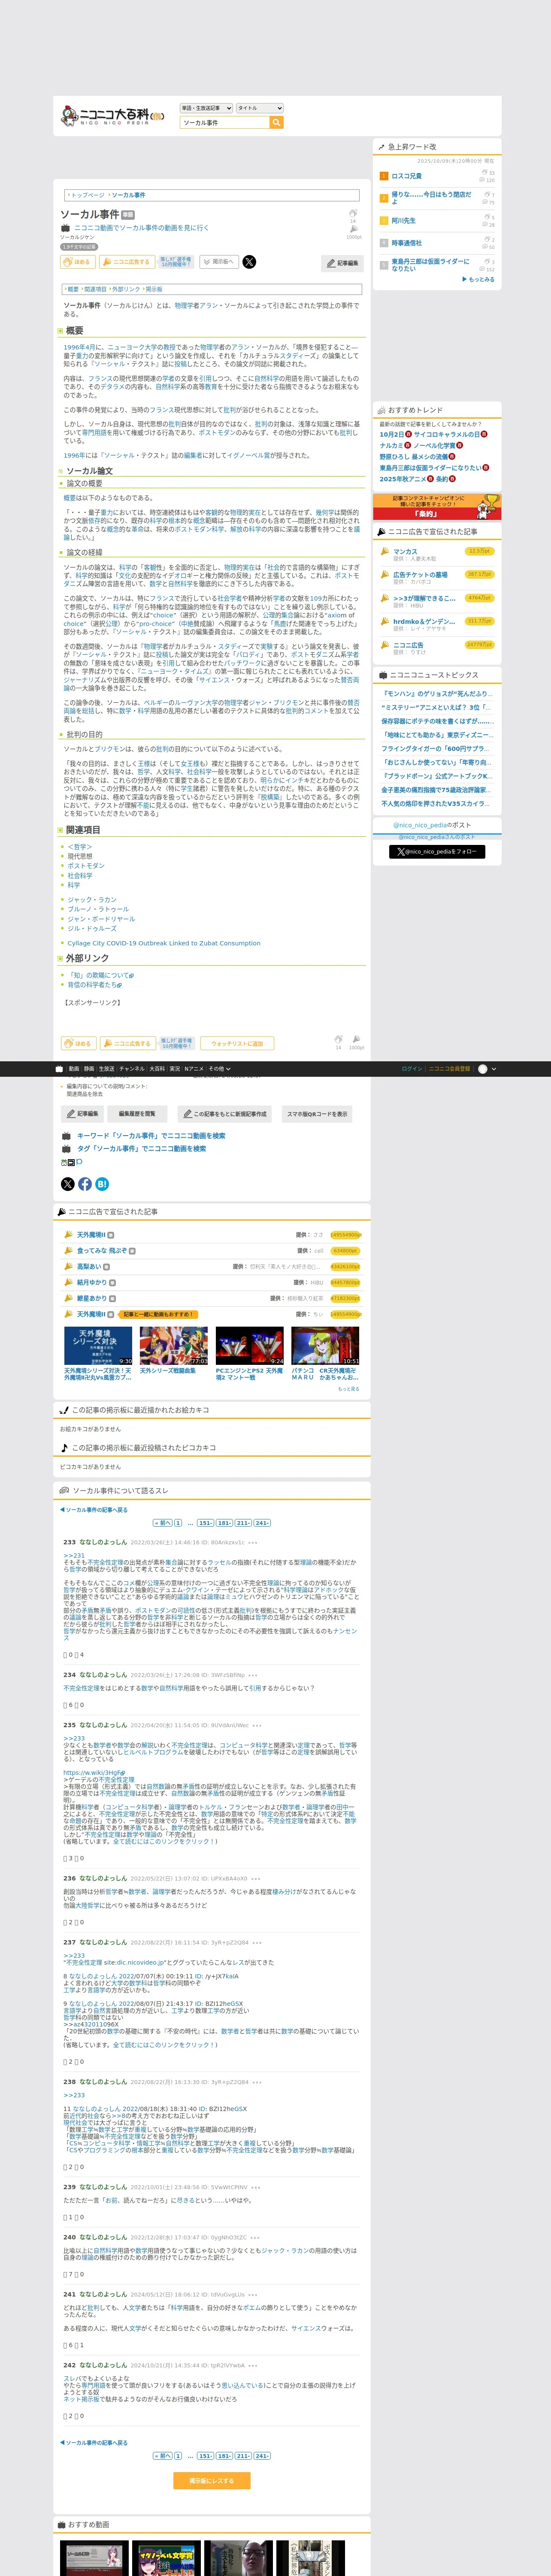
Task: Click ウォッチリストに追加 button
Action: [237, 1043]
